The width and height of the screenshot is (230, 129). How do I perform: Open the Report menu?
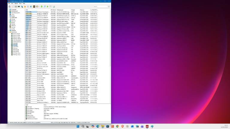point(16,4)
